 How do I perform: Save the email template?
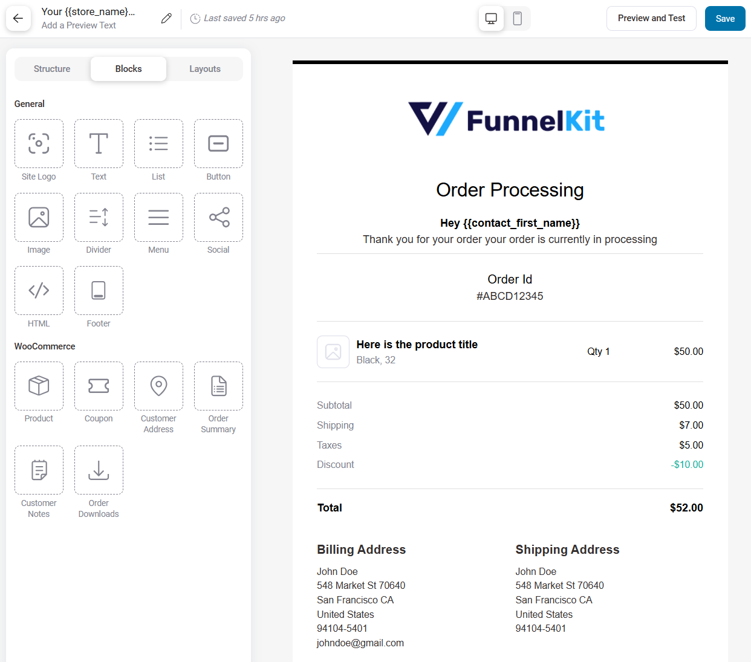click(725, 19)
